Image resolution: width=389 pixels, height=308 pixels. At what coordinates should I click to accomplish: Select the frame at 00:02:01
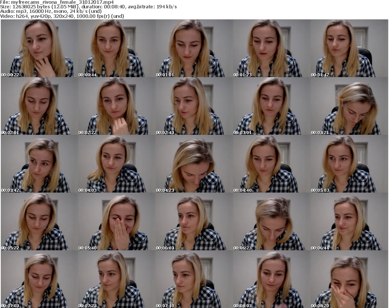pos(39,106)
